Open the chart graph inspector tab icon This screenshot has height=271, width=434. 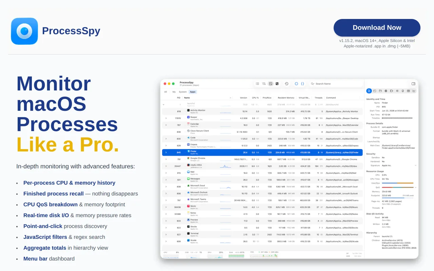[x=414, y=91]
